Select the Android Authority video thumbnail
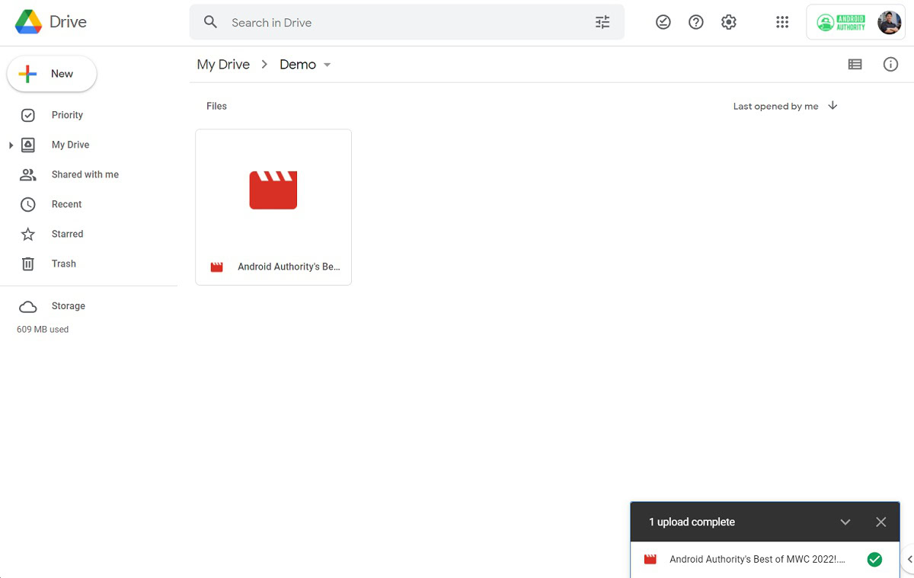 click(x=273, y=192)
